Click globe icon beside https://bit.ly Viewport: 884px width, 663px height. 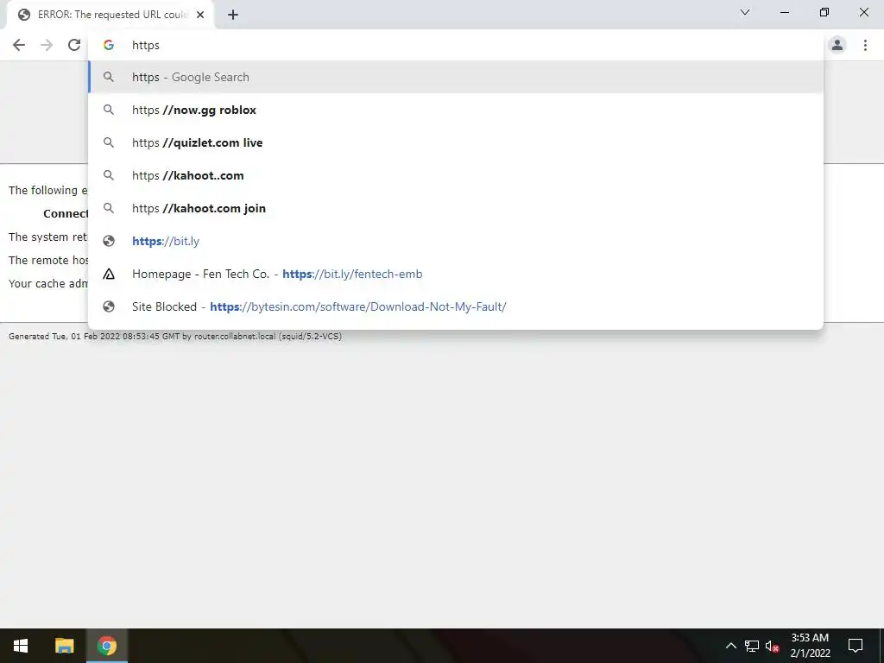pyautogui.click(x=109, y=241)
